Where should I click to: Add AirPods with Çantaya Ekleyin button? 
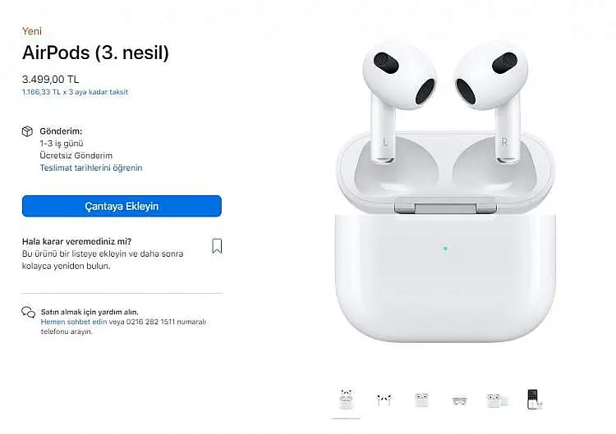[x=122, y=206]
